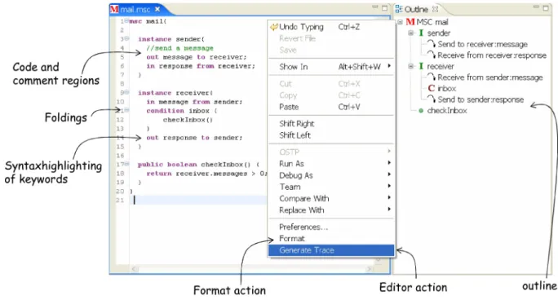The image size is (558, 300).
Task: Click arrow icon of Send to receiver:message
Action: point(432,44)
